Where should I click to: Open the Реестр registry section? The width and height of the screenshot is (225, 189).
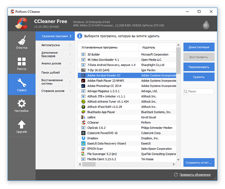[22, 63]
